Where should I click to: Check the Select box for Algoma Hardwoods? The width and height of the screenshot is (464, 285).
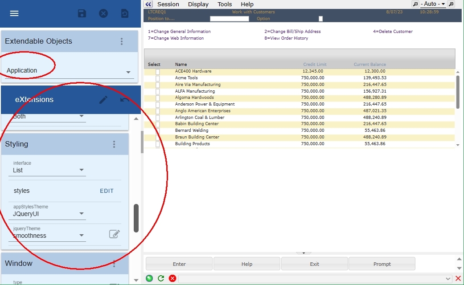click(x=157, y=98)
